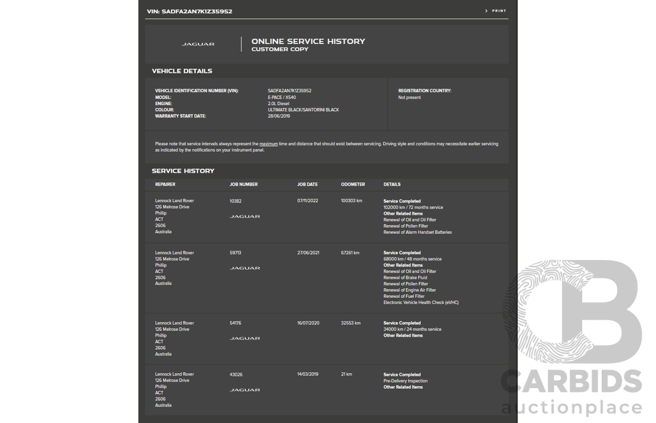Click the chevron arrow beside PRINT
The height and width of the screenshot is (423, 656).
click(x=486, y=11)
